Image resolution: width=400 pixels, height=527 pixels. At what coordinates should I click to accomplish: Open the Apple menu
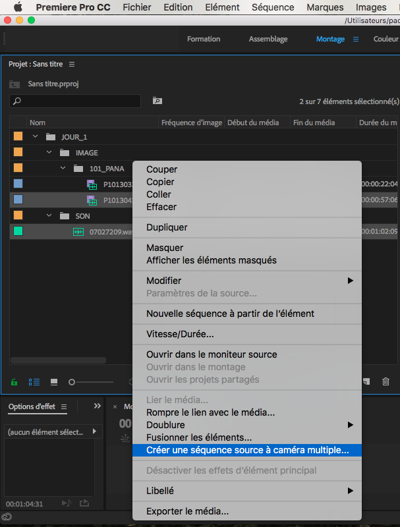18,7
